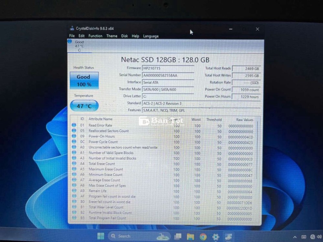Click raw value 0000000004CD
The height and width of the screenshot is (242, 323).
point(240,137)
